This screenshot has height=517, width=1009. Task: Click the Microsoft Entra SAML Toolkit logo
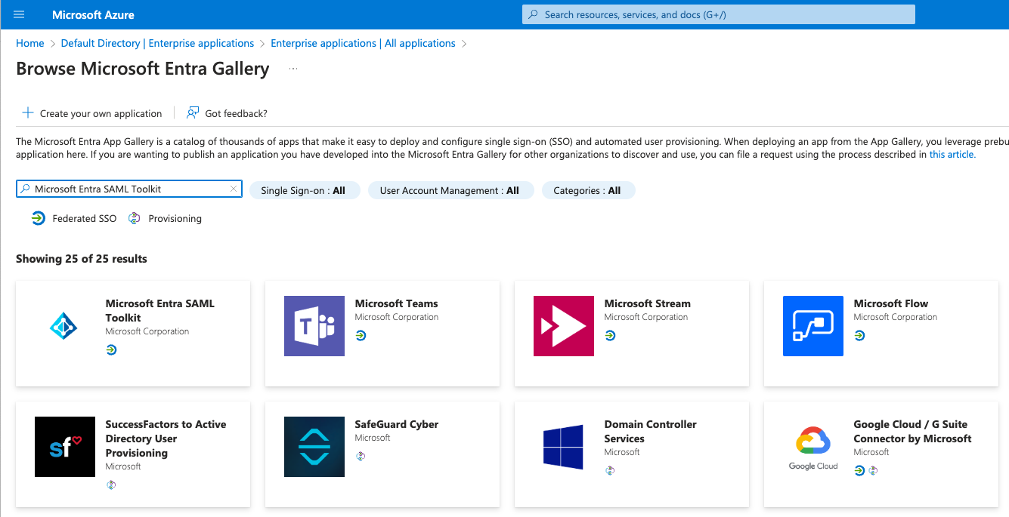64,326
